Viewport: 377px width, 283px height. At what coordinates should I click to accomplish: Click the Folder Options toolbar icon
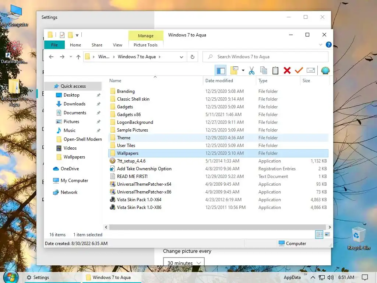pyautogui.click(x=234, y=70)
